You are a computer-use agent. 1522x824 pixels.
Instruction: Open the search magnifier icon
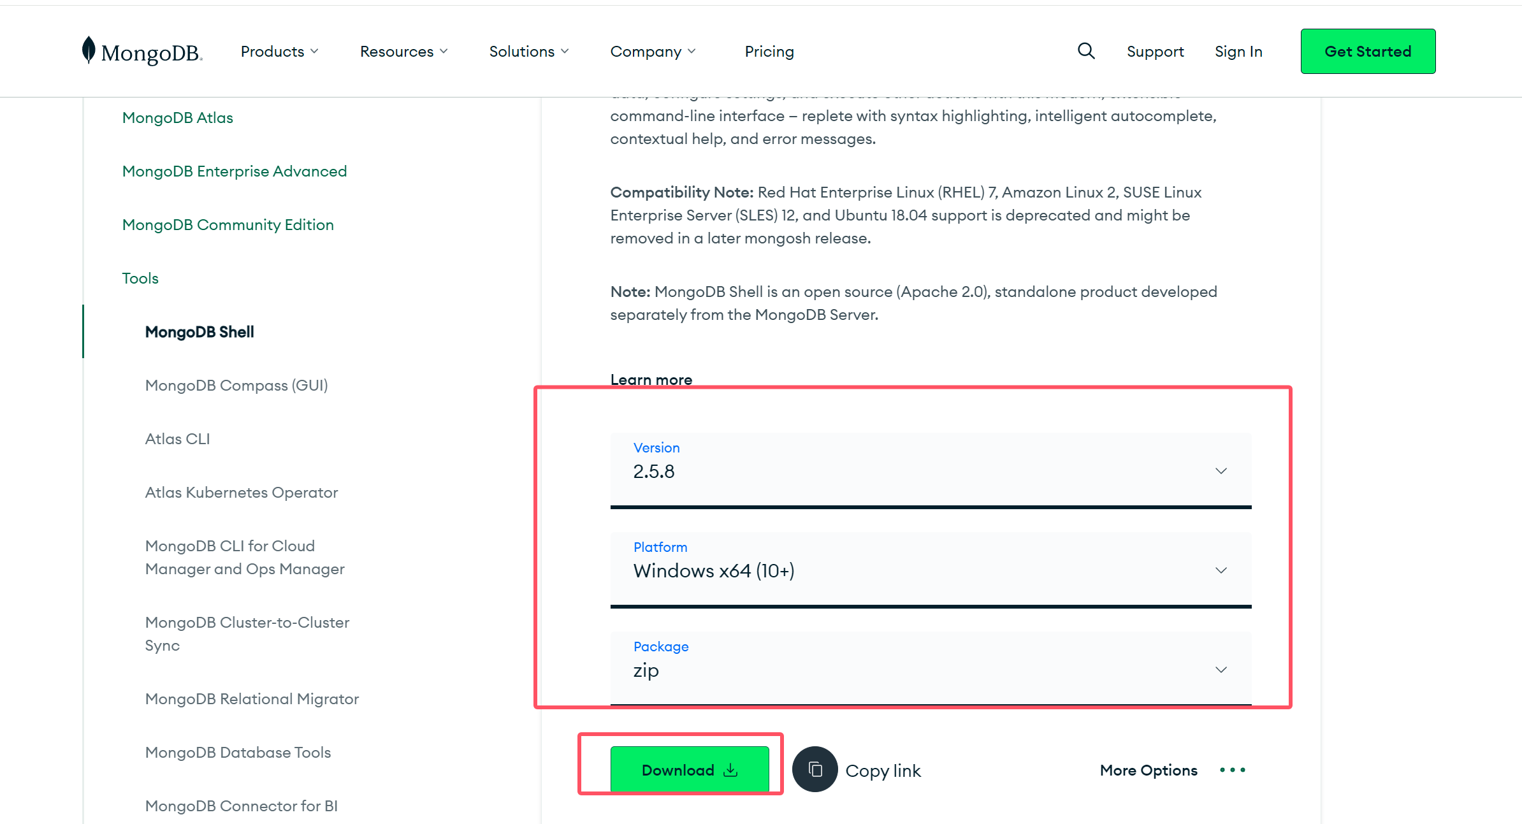click(1086, 51)
